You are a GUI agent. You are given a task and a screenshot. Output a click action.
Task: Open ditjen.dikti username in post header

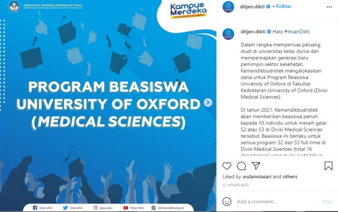[252, 7]
